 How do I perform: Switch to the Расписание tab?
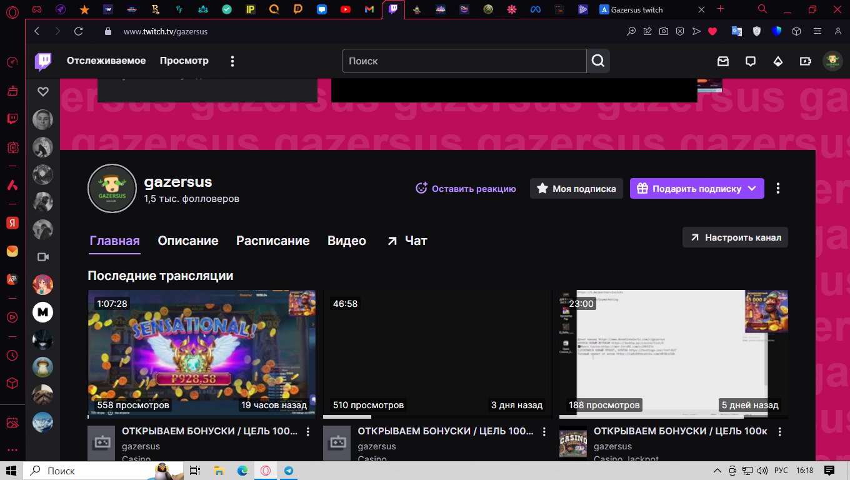pyautogui.click(x=272, y=241)
